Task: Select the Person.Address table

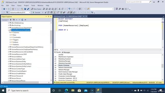Action: (x=16, y=57)
